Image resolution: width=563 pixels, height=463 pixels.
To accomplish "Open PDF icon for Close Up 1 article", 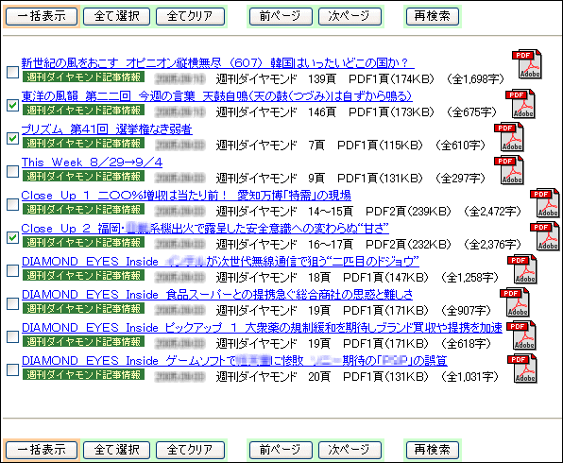I will click(x=545, y=203).
